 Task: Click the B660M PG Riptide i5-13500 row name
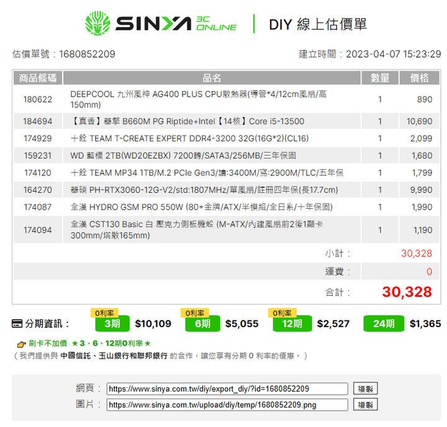click(x=187, y=121)
